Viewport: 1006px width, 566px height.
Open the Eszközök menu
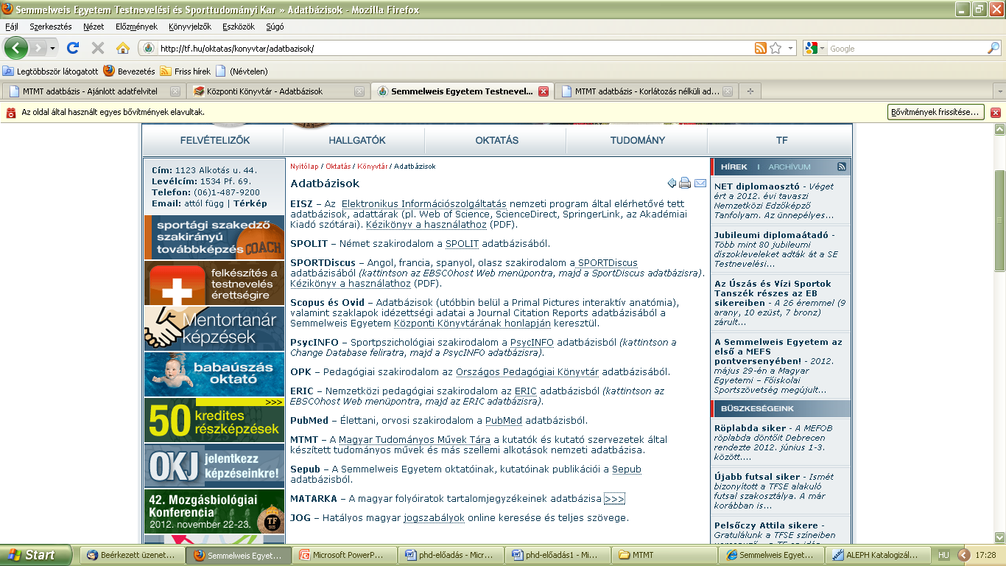click(x=238, y=26)
